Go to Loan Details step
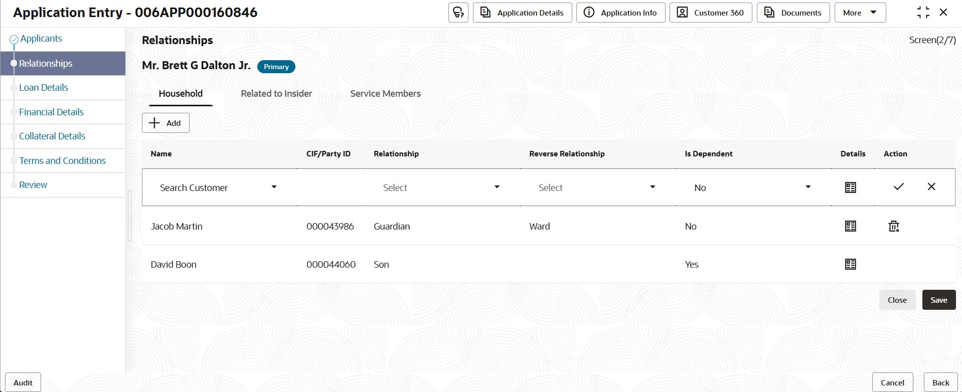 point(44,88)
